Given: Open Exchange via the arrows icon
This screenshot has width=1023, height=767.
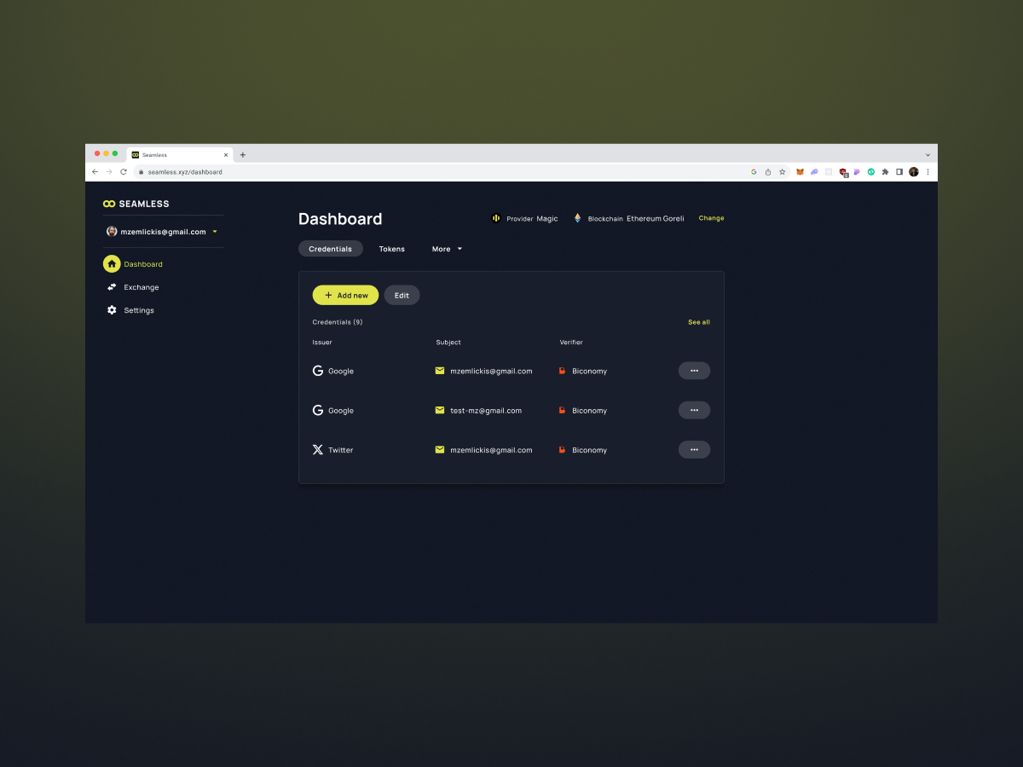Looking at the screenshot, I should 112,286.
